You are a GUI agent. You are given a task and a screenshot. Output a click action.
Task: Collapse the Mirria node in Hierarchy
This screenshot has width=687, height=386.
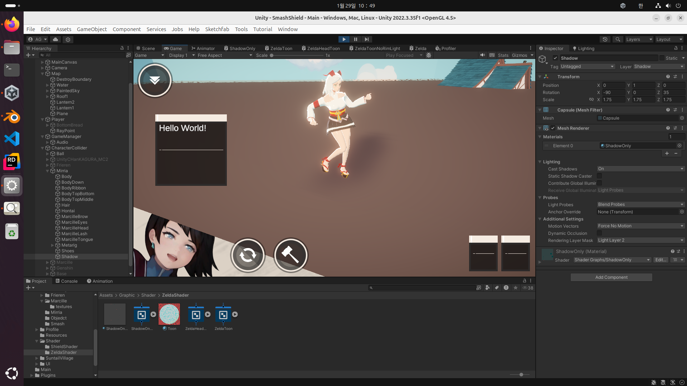click(x=48, y=171)
